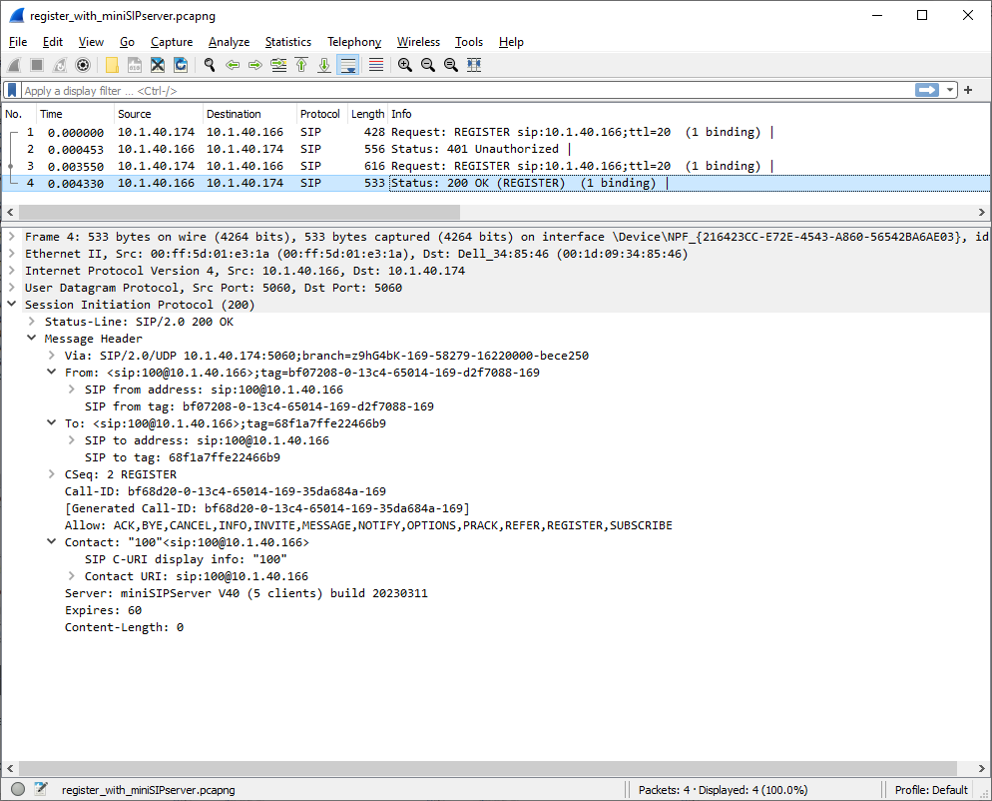
Task: Reload the capture file from toolbar
Action: [x=181, y=65]
